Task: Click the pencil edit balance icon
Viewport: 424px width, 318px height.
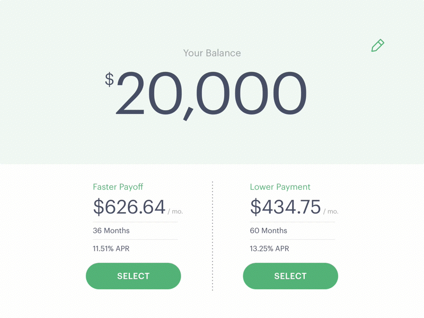Action: [x=377, y=46]
